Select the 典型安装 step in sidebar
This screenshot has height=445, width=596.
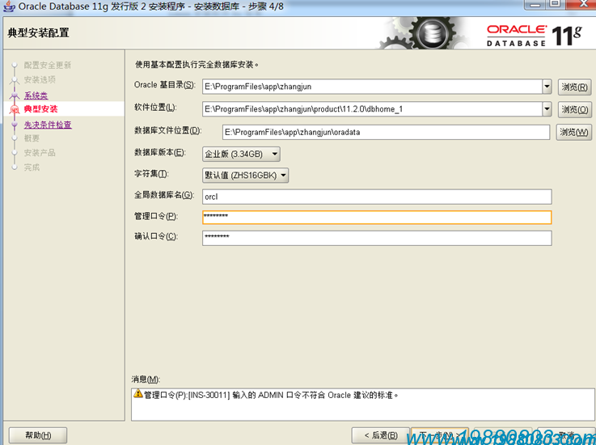click(41, 109)
